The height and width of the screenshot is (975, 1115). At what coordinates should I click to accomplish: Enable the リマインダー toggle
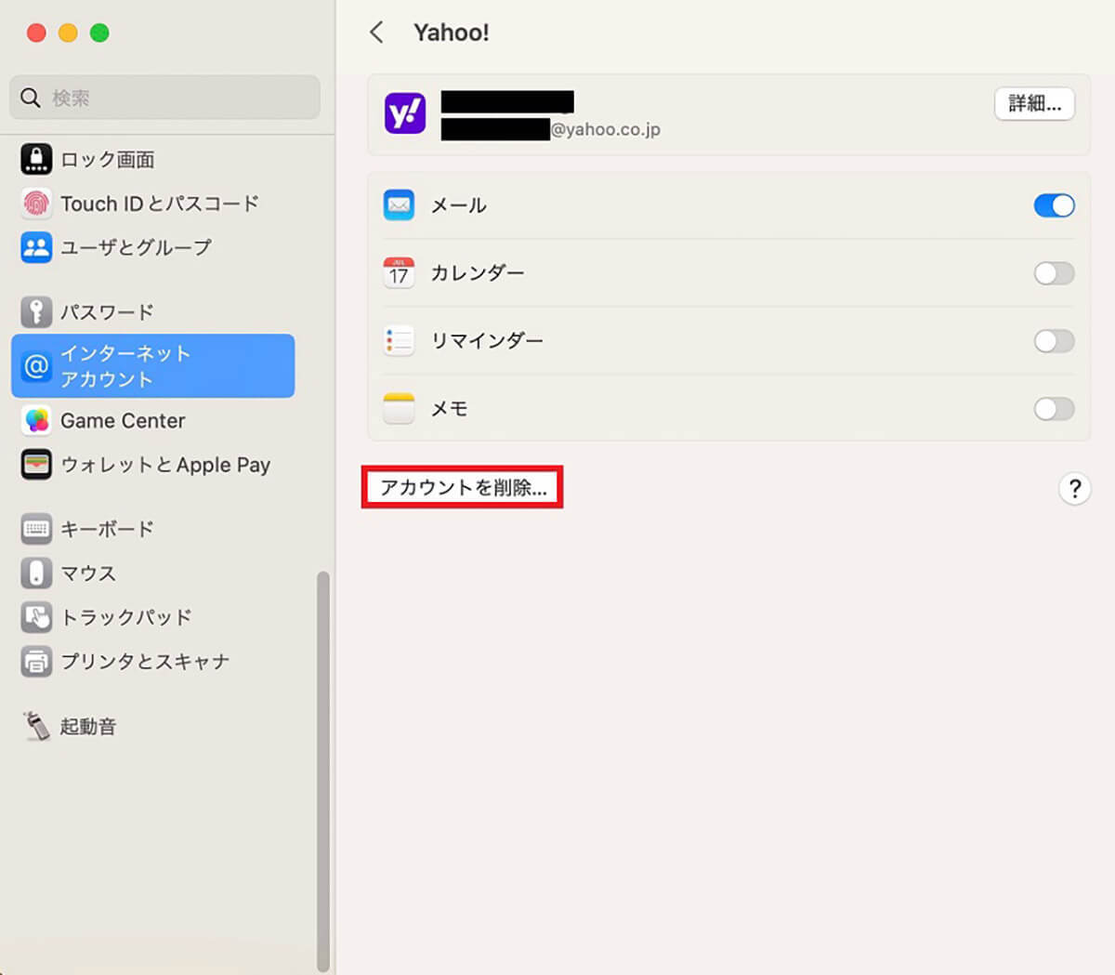coord(1054,341)
